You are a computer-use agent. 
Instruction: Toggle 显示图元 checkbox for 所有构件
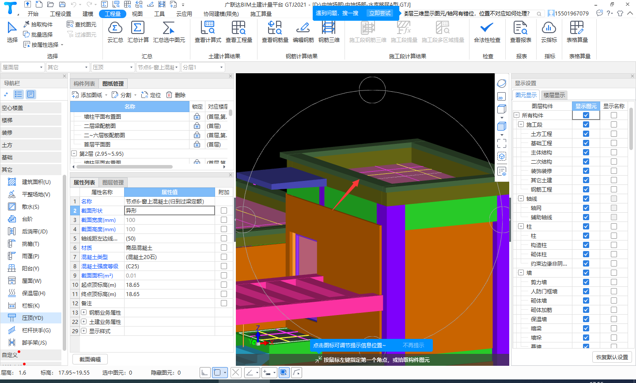[586, 115]
